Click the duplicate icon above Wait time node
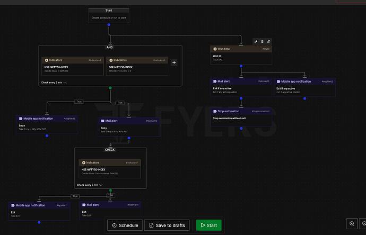 pos(268,41)
